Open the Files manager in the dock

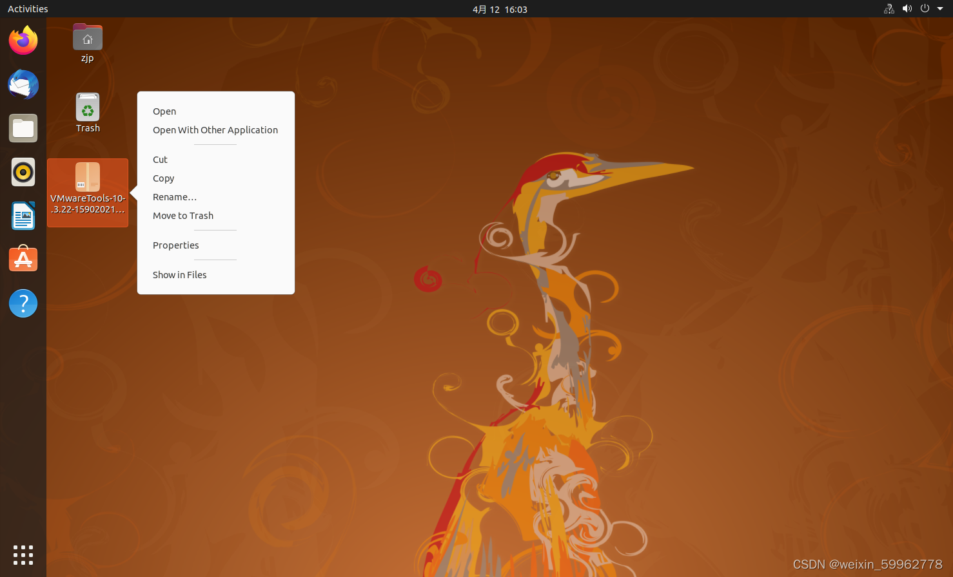click(23, 128)
